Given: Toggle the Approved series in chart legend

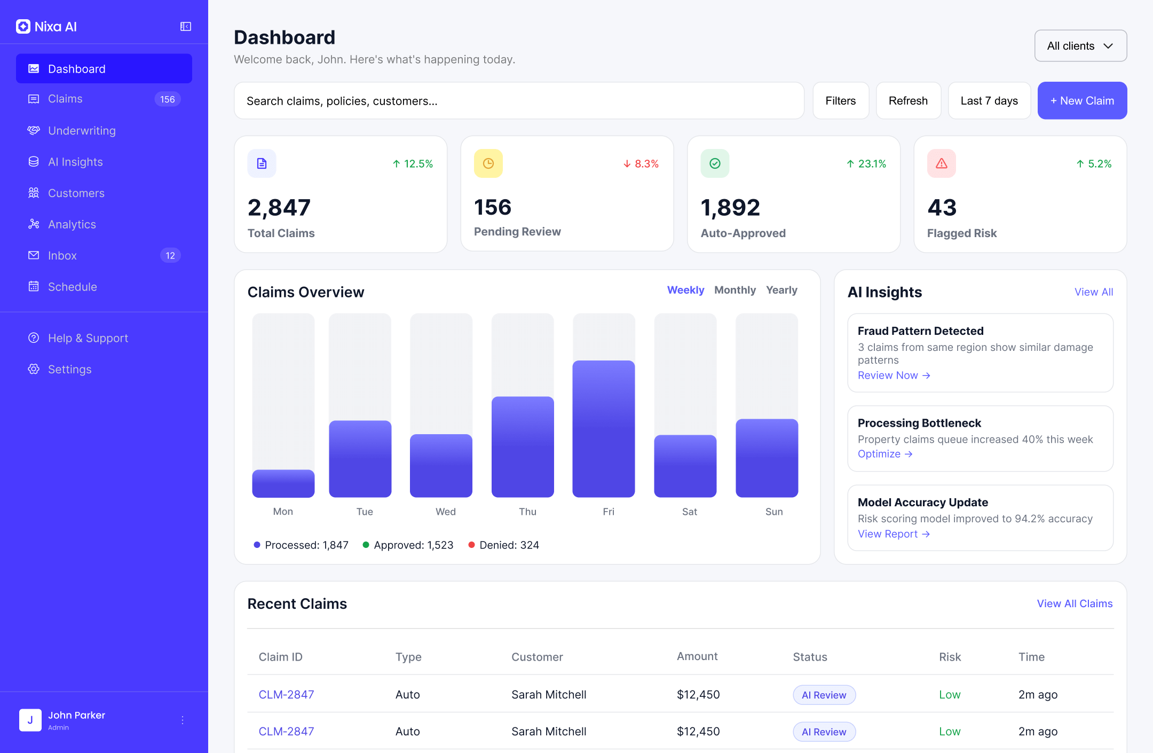Looking at the screenshot, I should point(408,545).
